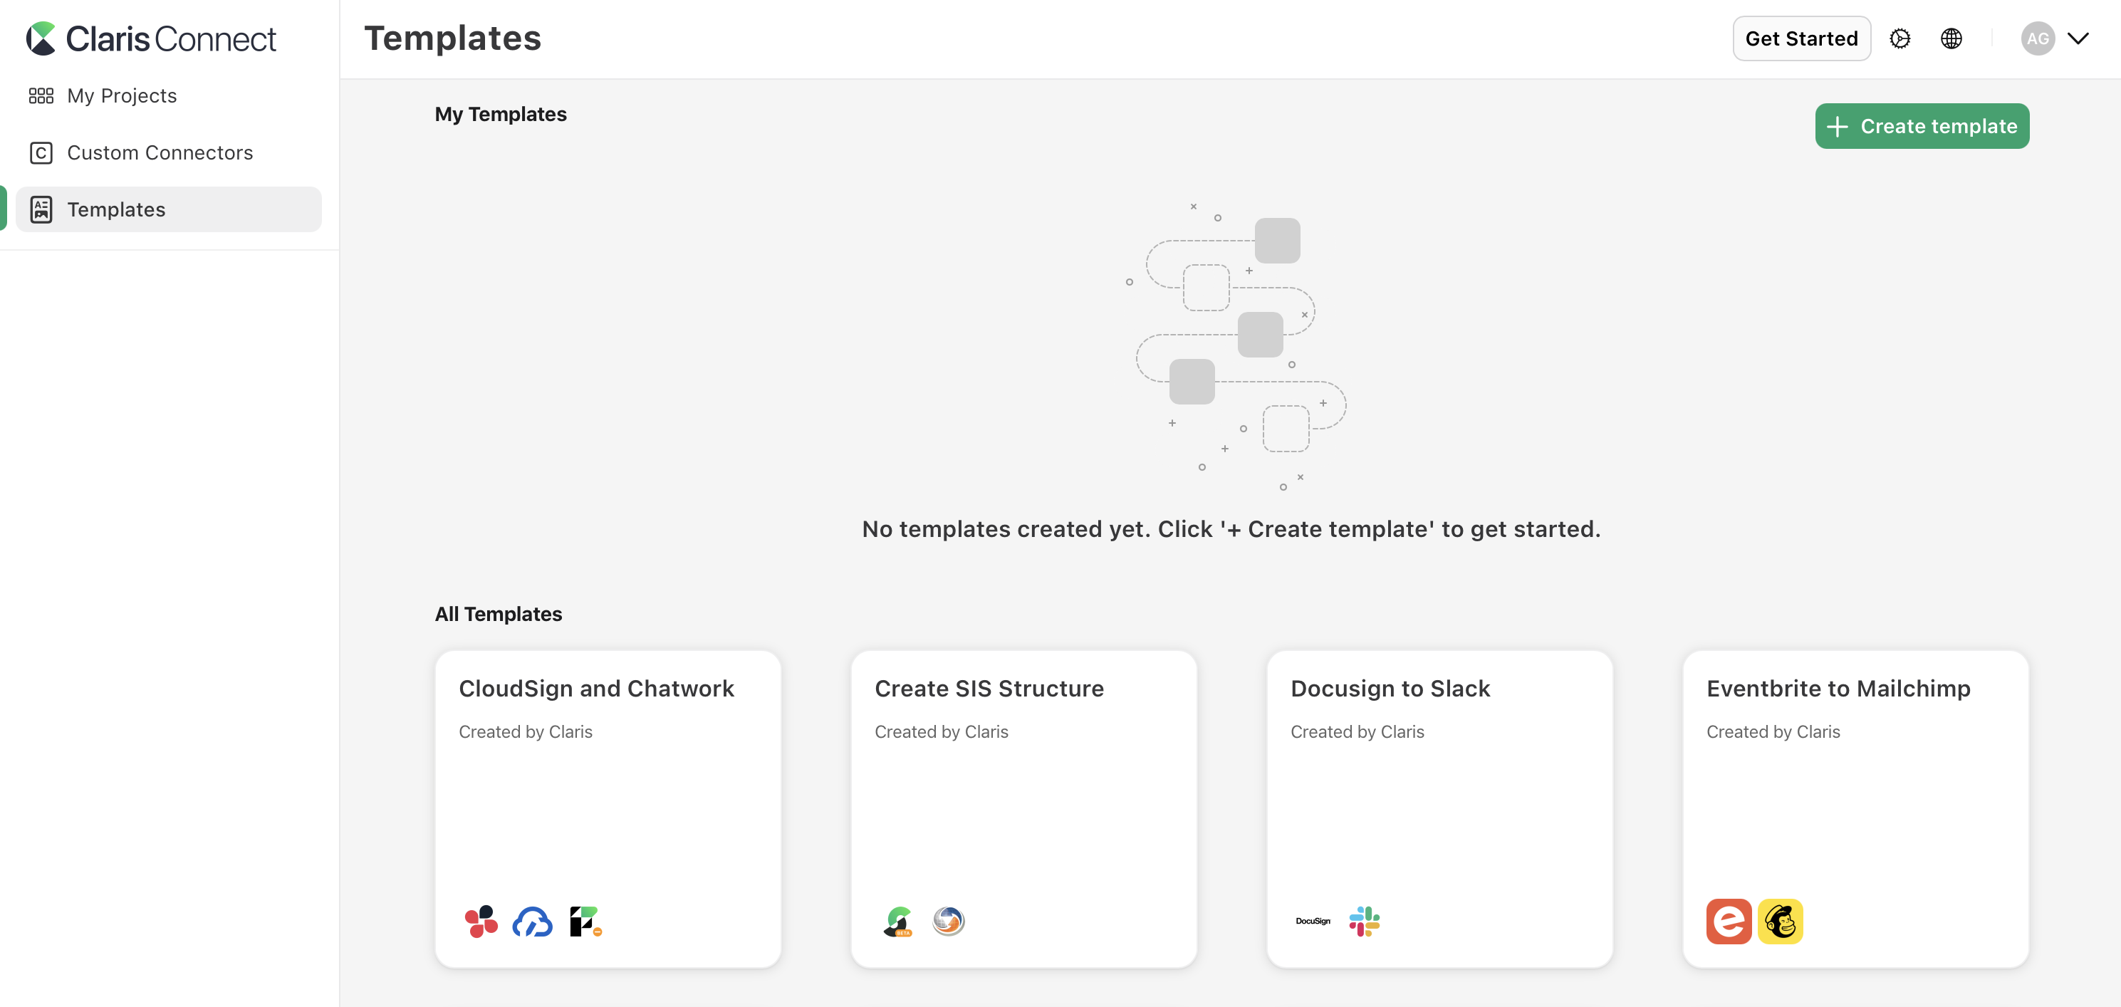The height and width of the screenshot is (1007, 2121).
Task: Open the settings gear icon
Action: click(x=1899, y=38)
